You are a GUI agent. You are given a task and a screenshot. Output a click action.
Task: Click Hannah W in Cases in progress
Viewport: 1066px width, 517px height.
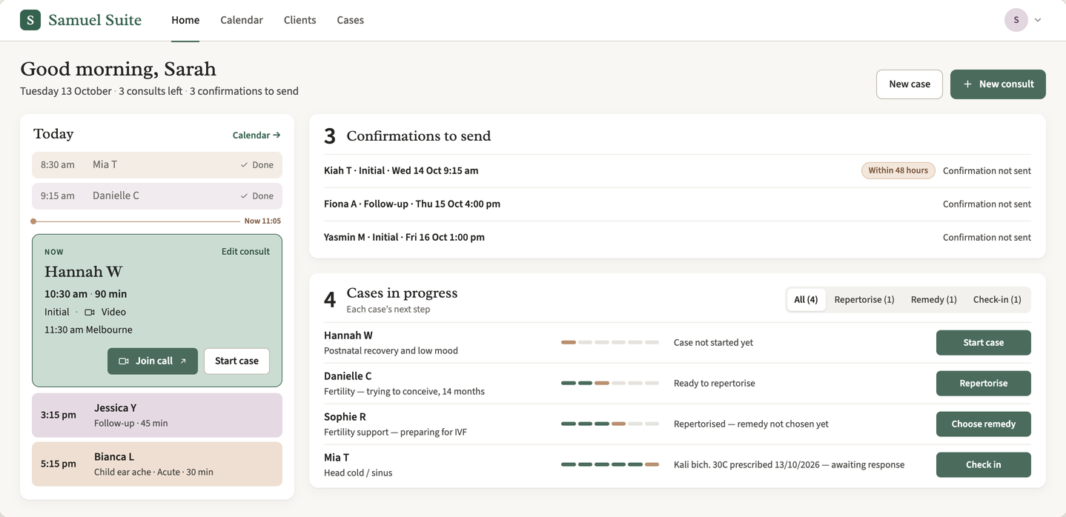pyautogui.click(x=348, y=336)
